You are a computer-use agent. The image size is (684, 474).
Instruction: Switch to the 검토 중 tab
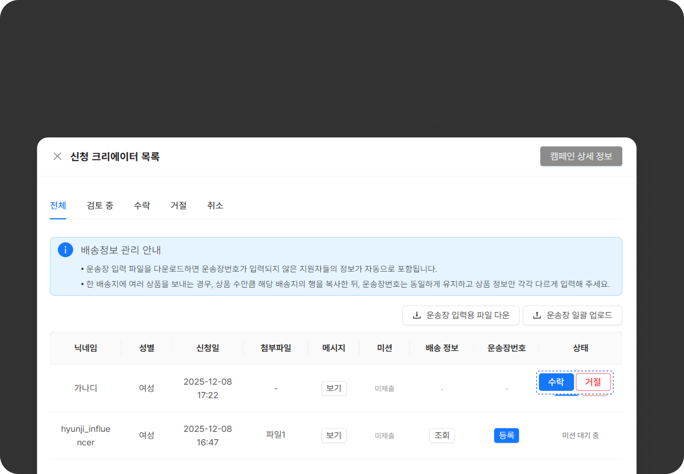pos(100,205)
